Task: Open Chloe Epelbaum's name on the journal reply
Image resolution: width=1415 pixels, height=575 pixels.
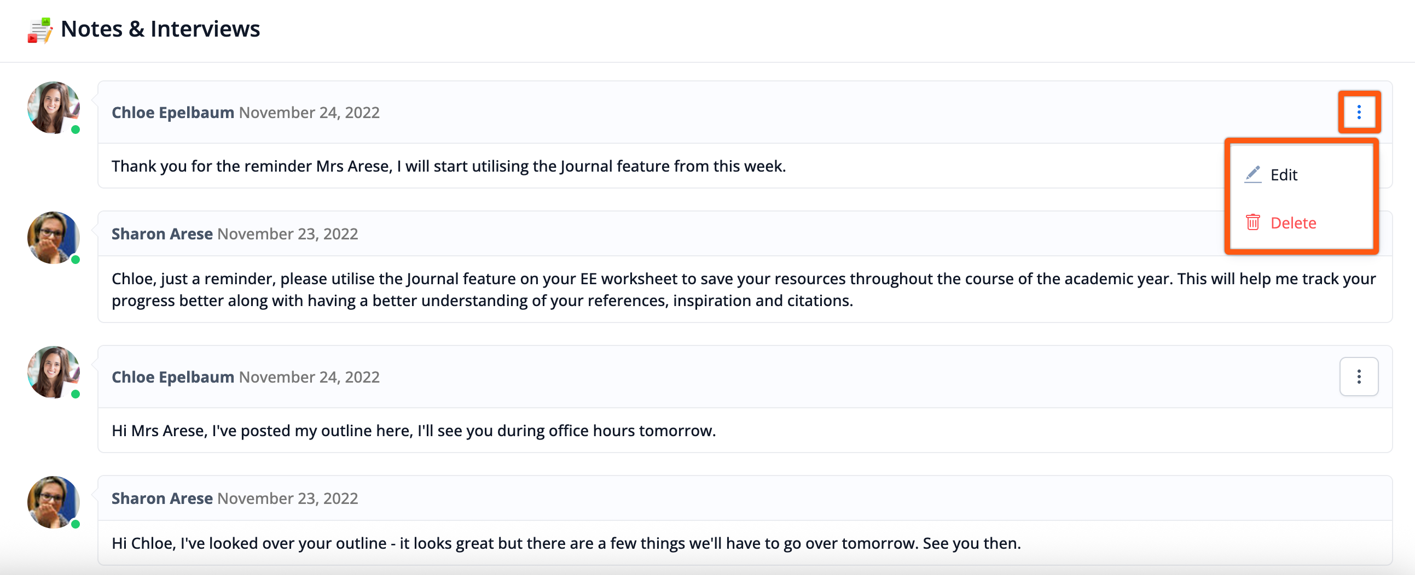Action: click(172, 113)
